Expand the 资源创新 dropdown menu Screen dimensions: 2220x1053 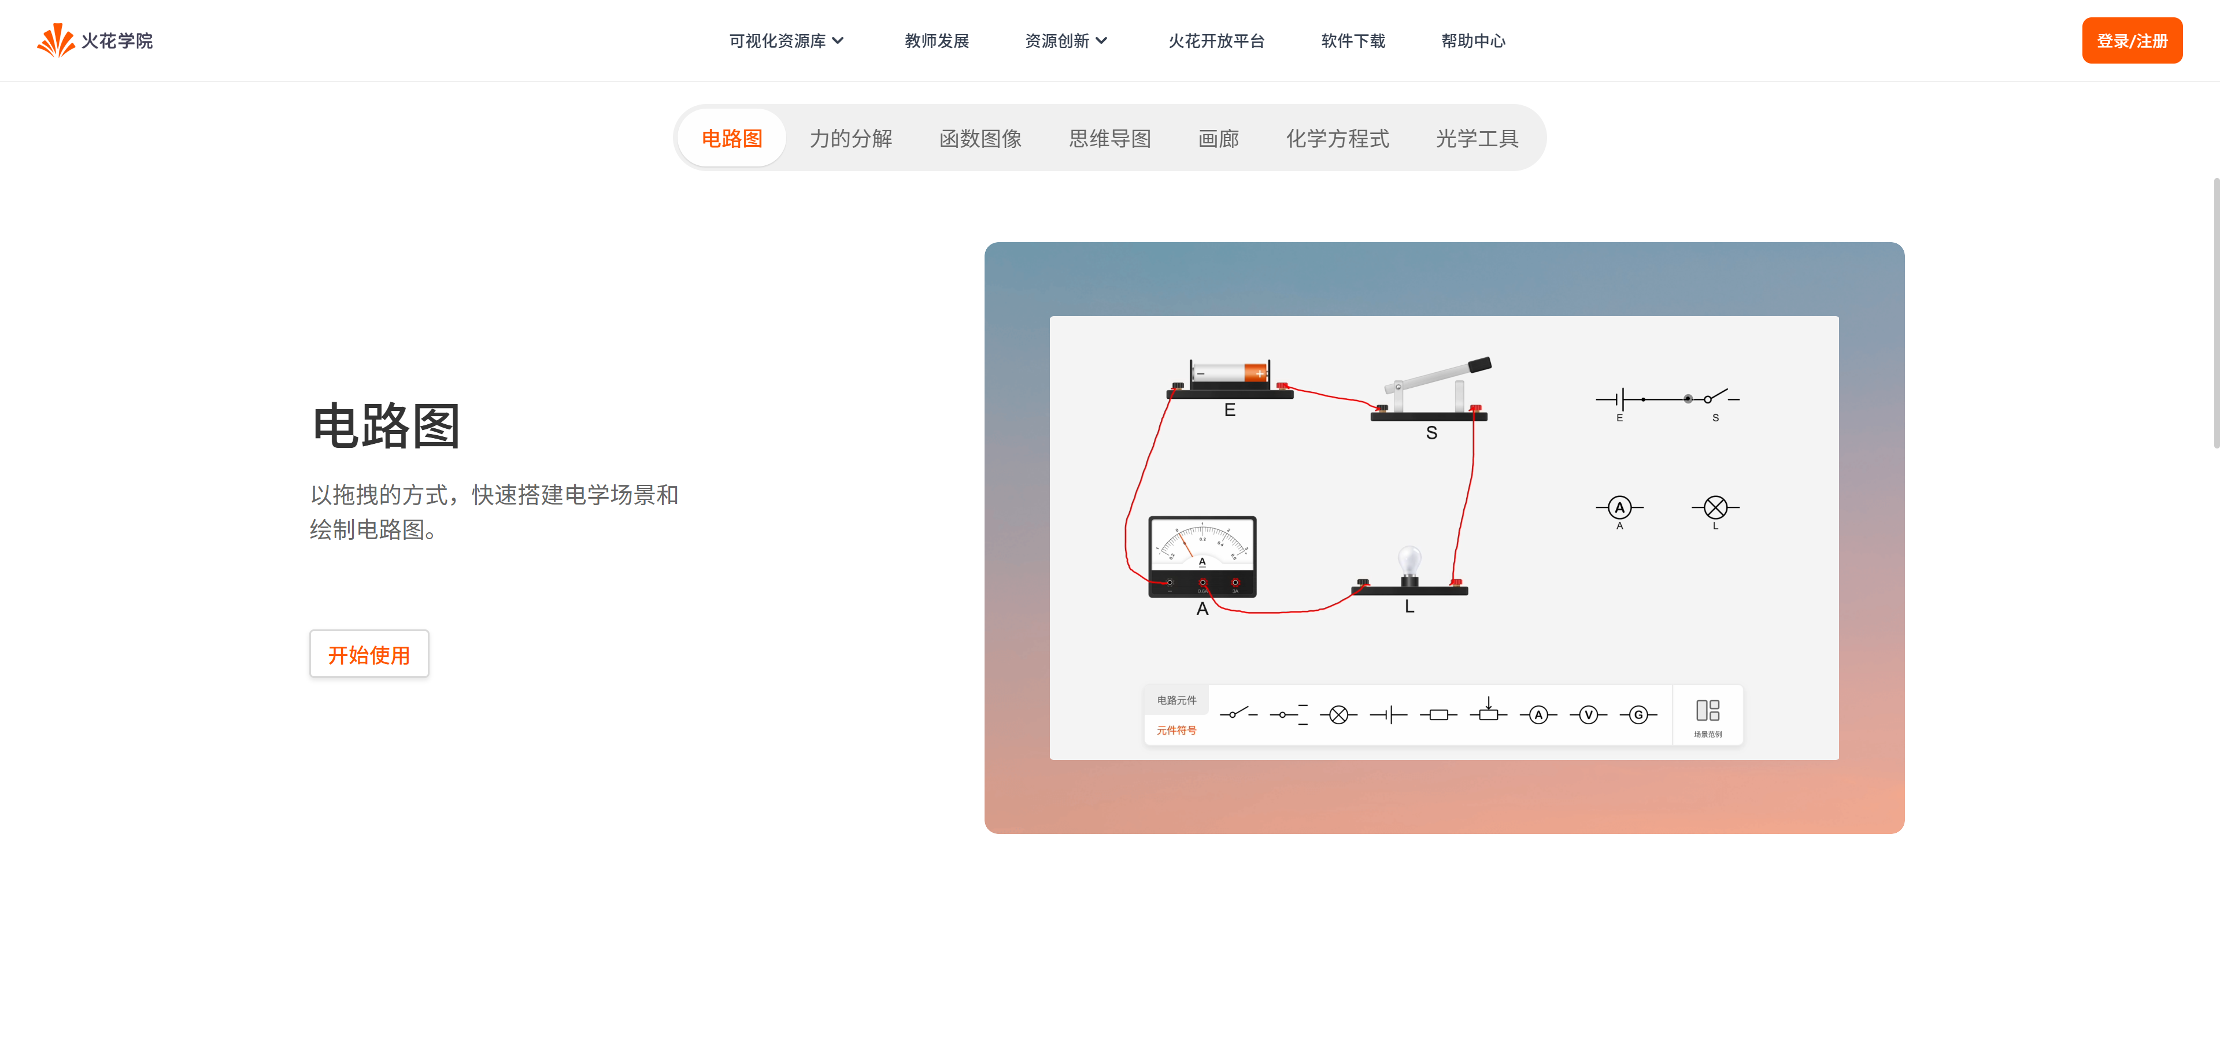pos(1066,40)
